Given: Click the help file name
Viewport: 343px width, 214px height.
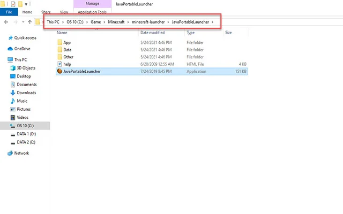Looking at the screenshot, I should [x=67, y=64].
